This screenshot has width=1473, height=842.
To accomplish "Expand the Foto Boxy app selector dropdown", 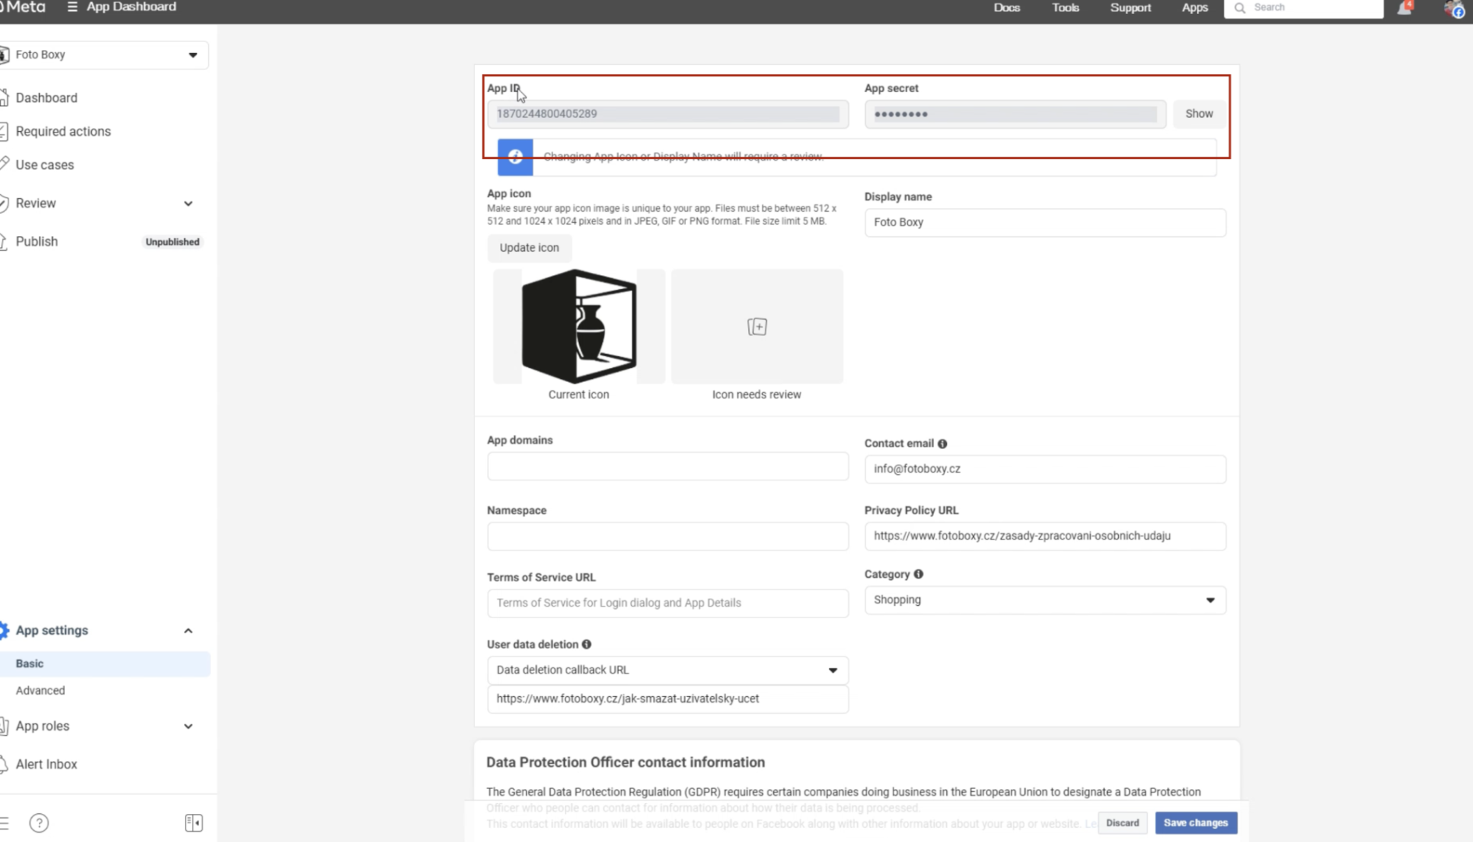I will (193, 55).
